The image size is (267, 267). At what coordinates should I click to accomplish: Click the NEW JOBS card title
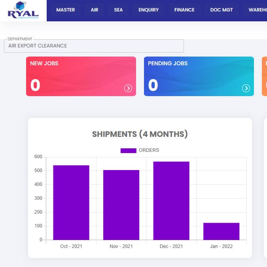pyautogui.click(x=44, y=63)
